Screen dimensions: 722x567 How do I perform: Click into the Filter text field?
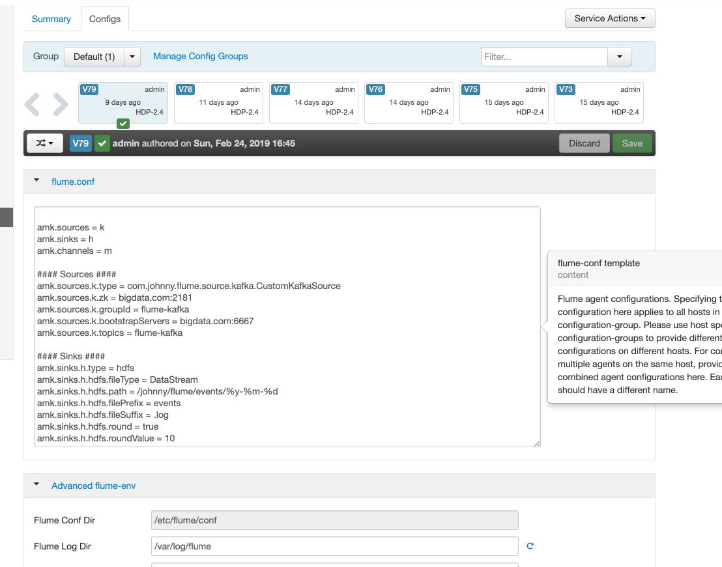pyautogui.click(x=544, y=57)
